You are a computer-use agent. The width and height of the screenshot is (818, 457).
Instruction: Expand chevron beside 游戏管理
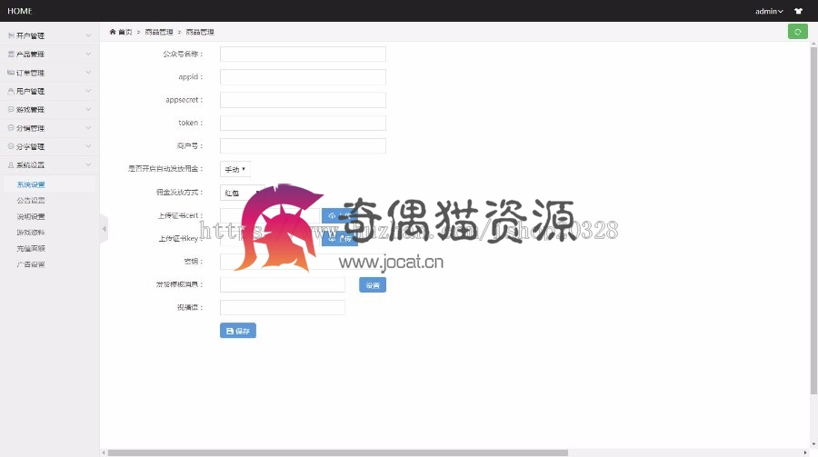pyautogui.click(x=88, y=109)
